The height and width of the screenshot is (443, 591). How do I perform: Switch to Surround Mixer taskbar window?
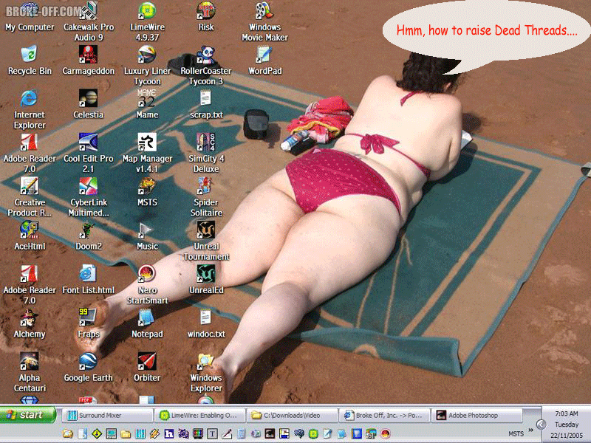point(107,416)
